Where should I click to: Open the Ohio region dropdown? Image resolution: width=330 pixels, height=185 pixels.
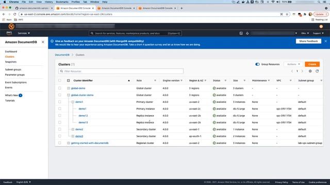[x=305, y=33]
